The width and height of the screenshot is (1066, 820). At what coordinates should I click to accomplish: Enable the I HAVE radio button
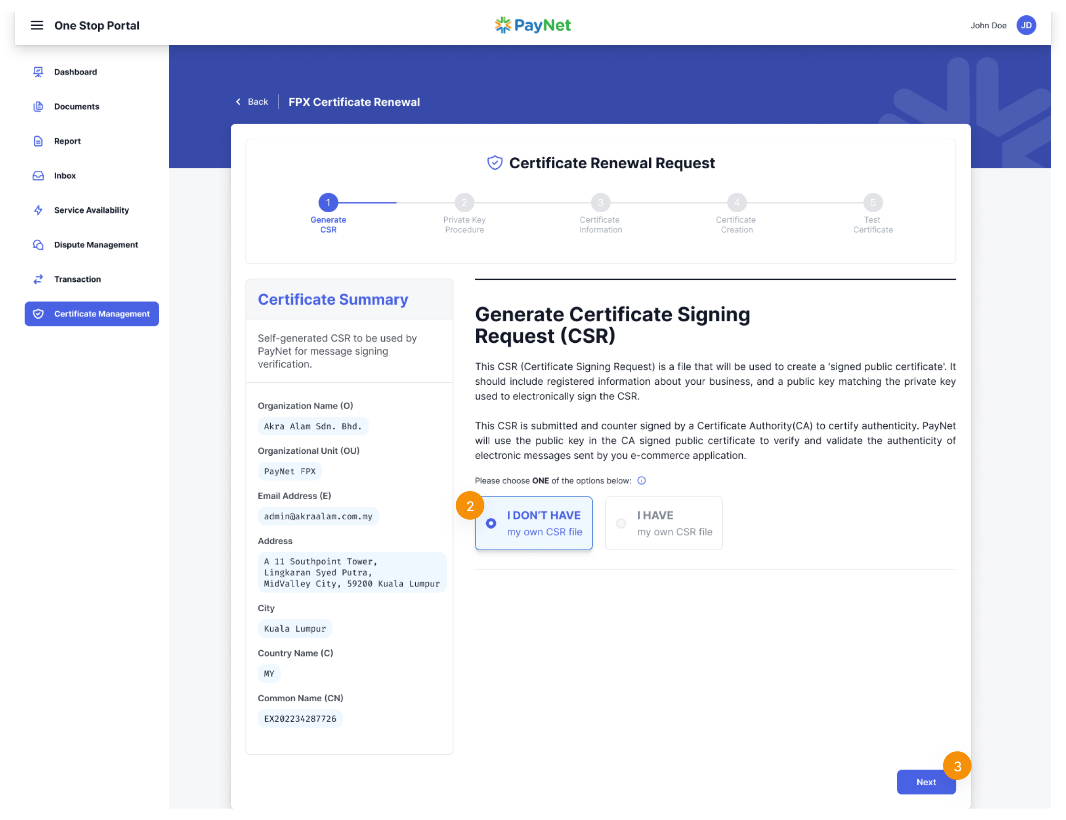[x=621, y=523]
